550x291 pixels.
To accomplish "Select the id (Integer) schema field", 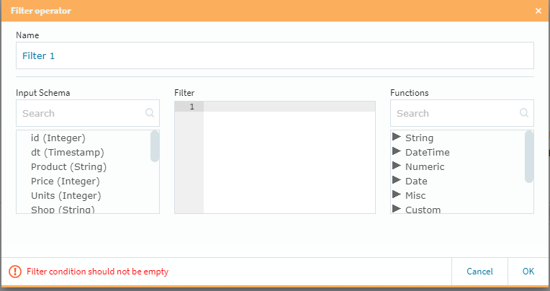I will click(58, 138).
